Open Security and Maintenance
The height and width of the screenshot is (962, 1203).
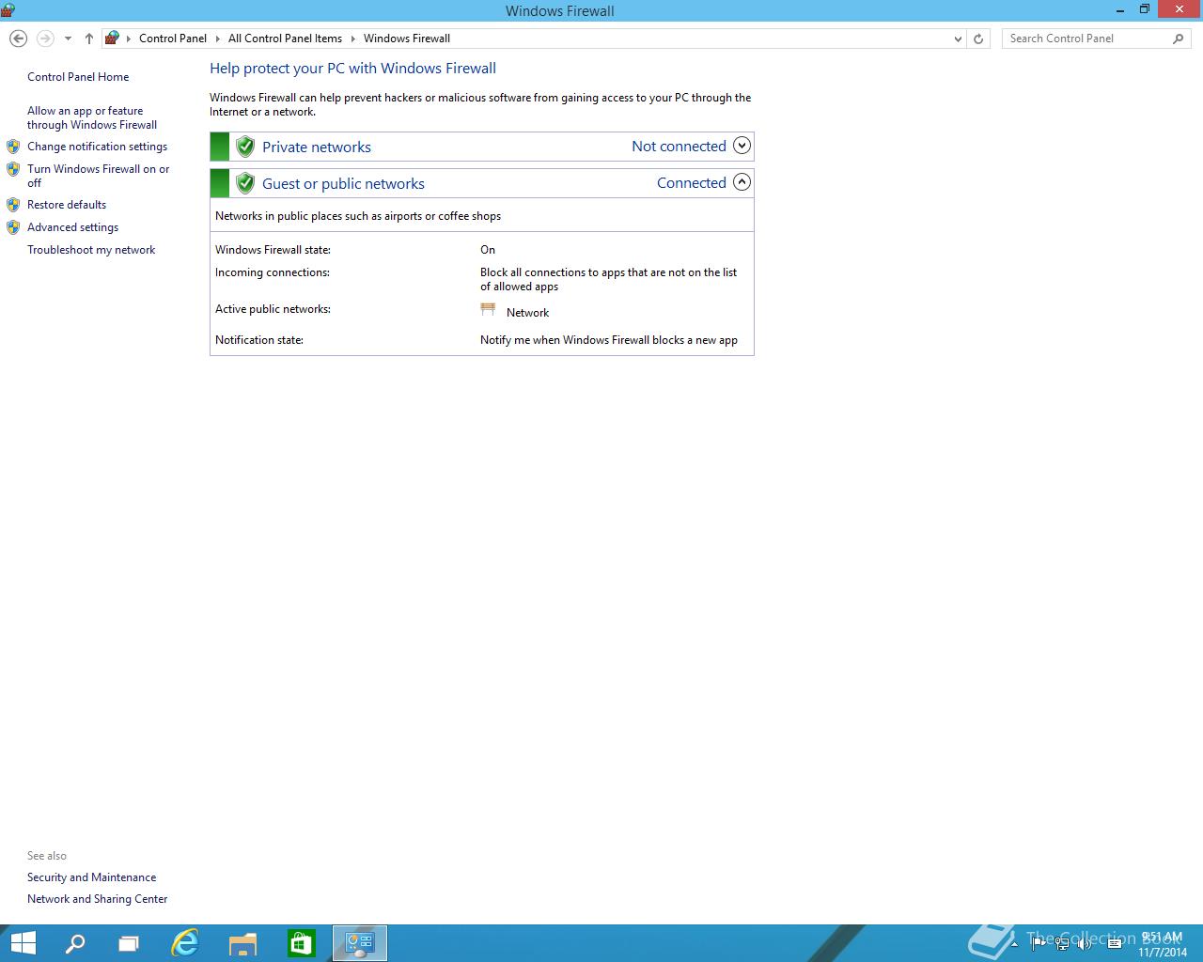pyautogui.click(x=91, y=877)
